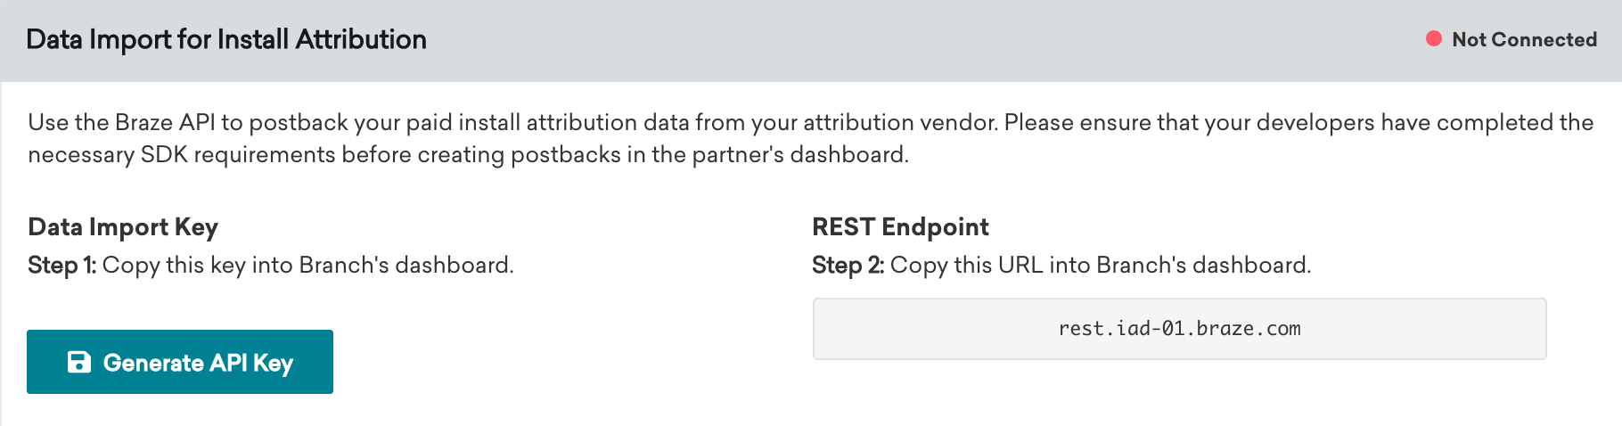The height and width of the screenshot is (426, 1622).
Task: Click the Copy this URL instruction text
Action: [x=989, y=266]
